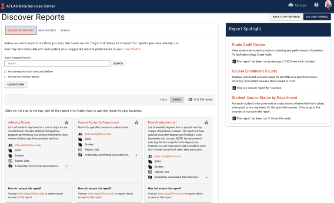Open the help question mark icon
334x203 pixels.
tap(316, 5)
